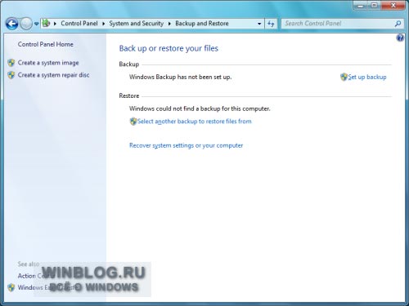Click shield icon beside Windows Easy Transfer
Viewport: 409px width, 306px height.
click(11, 287)
